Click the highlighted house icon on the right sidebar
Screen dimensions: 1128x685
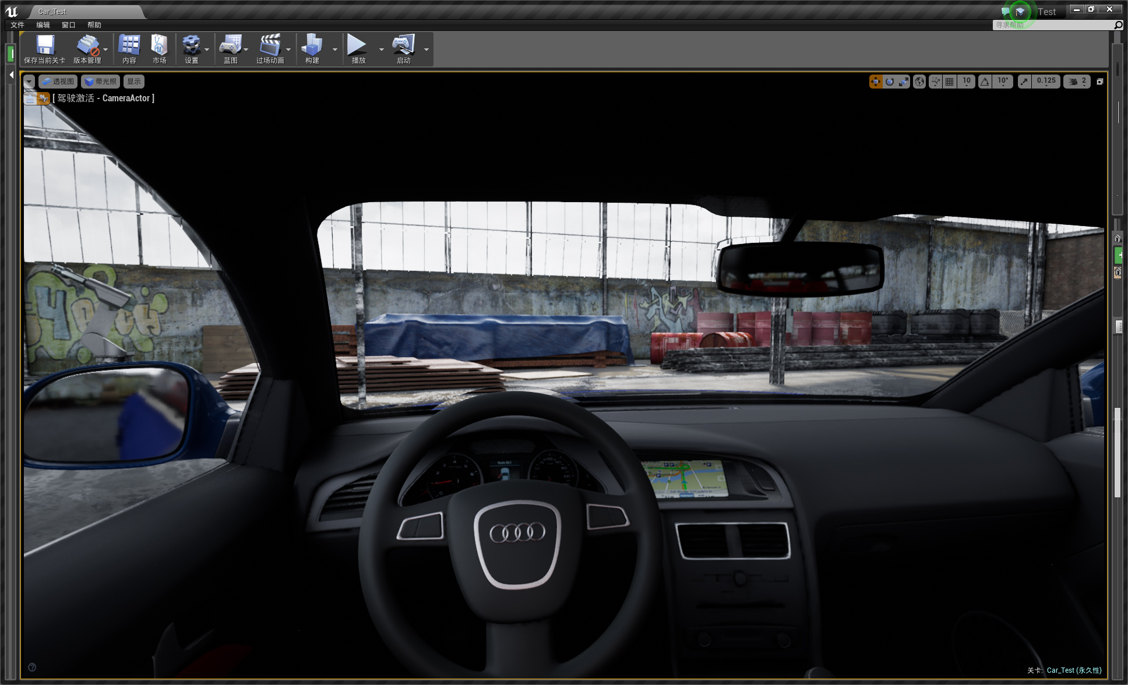coord(1118,272)
